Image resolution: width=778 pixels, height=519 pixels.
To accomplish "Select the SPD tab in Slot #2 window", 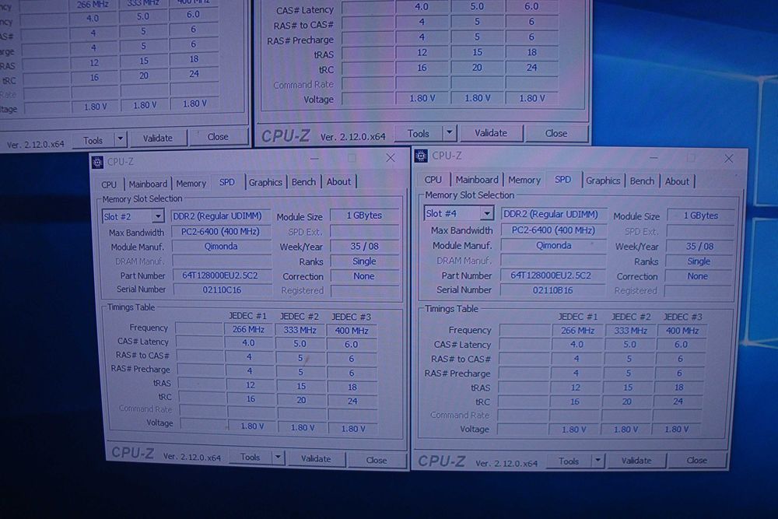I will click(x=226, y=182).
